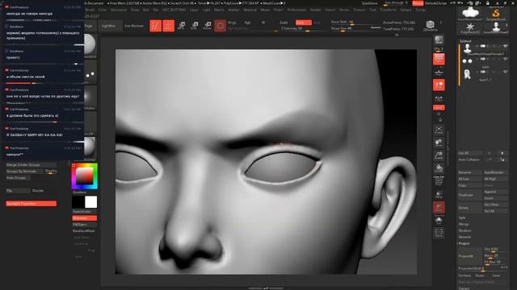Enable Zadd sculpt mode
This screenshot has height=290, width=517.
coord(284,23)
